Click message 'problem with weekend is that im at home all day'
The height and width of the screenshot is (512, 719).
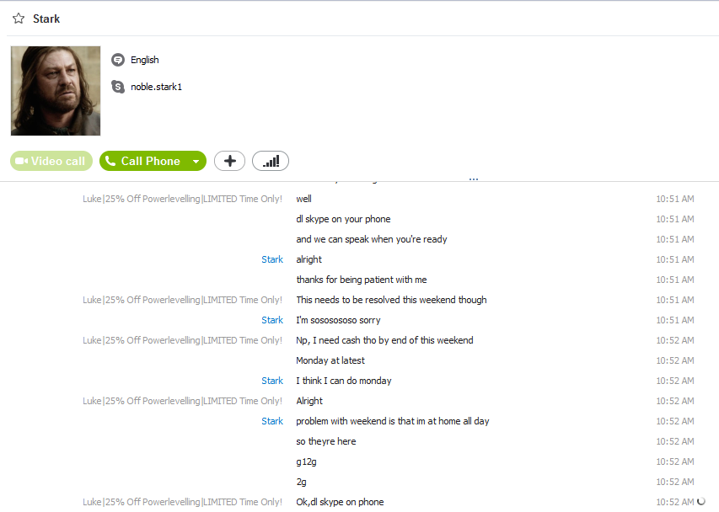click(x=393, y=421)
